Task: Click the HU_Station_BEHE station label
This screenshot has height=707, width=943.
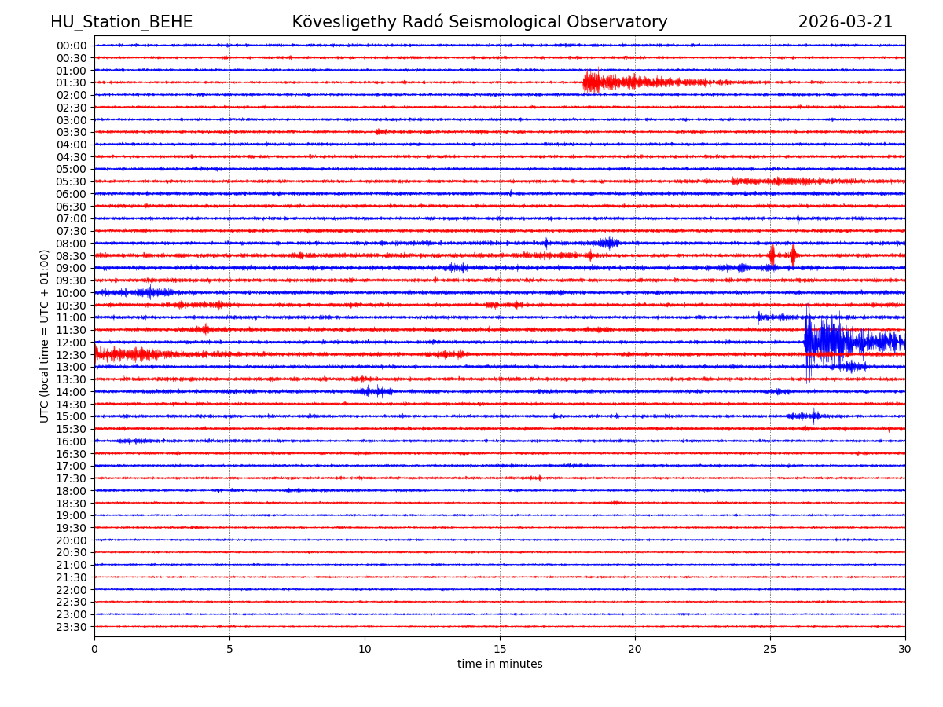Action: [x=121, y=23]
